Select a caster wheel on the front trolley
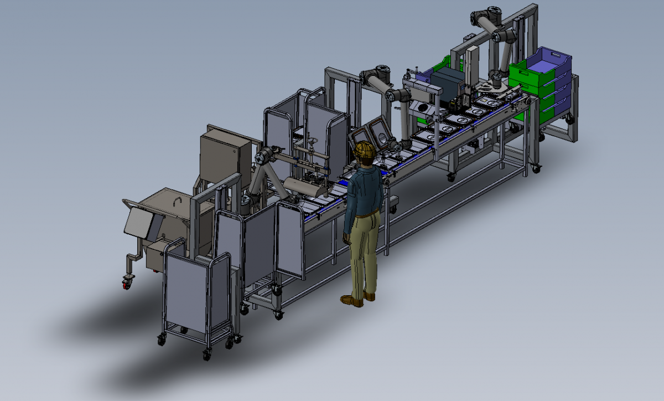 tap(207, 355)
